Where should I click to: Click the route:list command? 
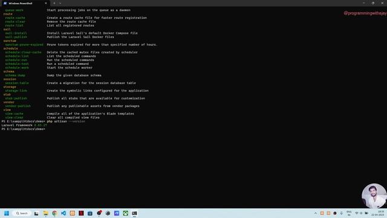point(15,25)
